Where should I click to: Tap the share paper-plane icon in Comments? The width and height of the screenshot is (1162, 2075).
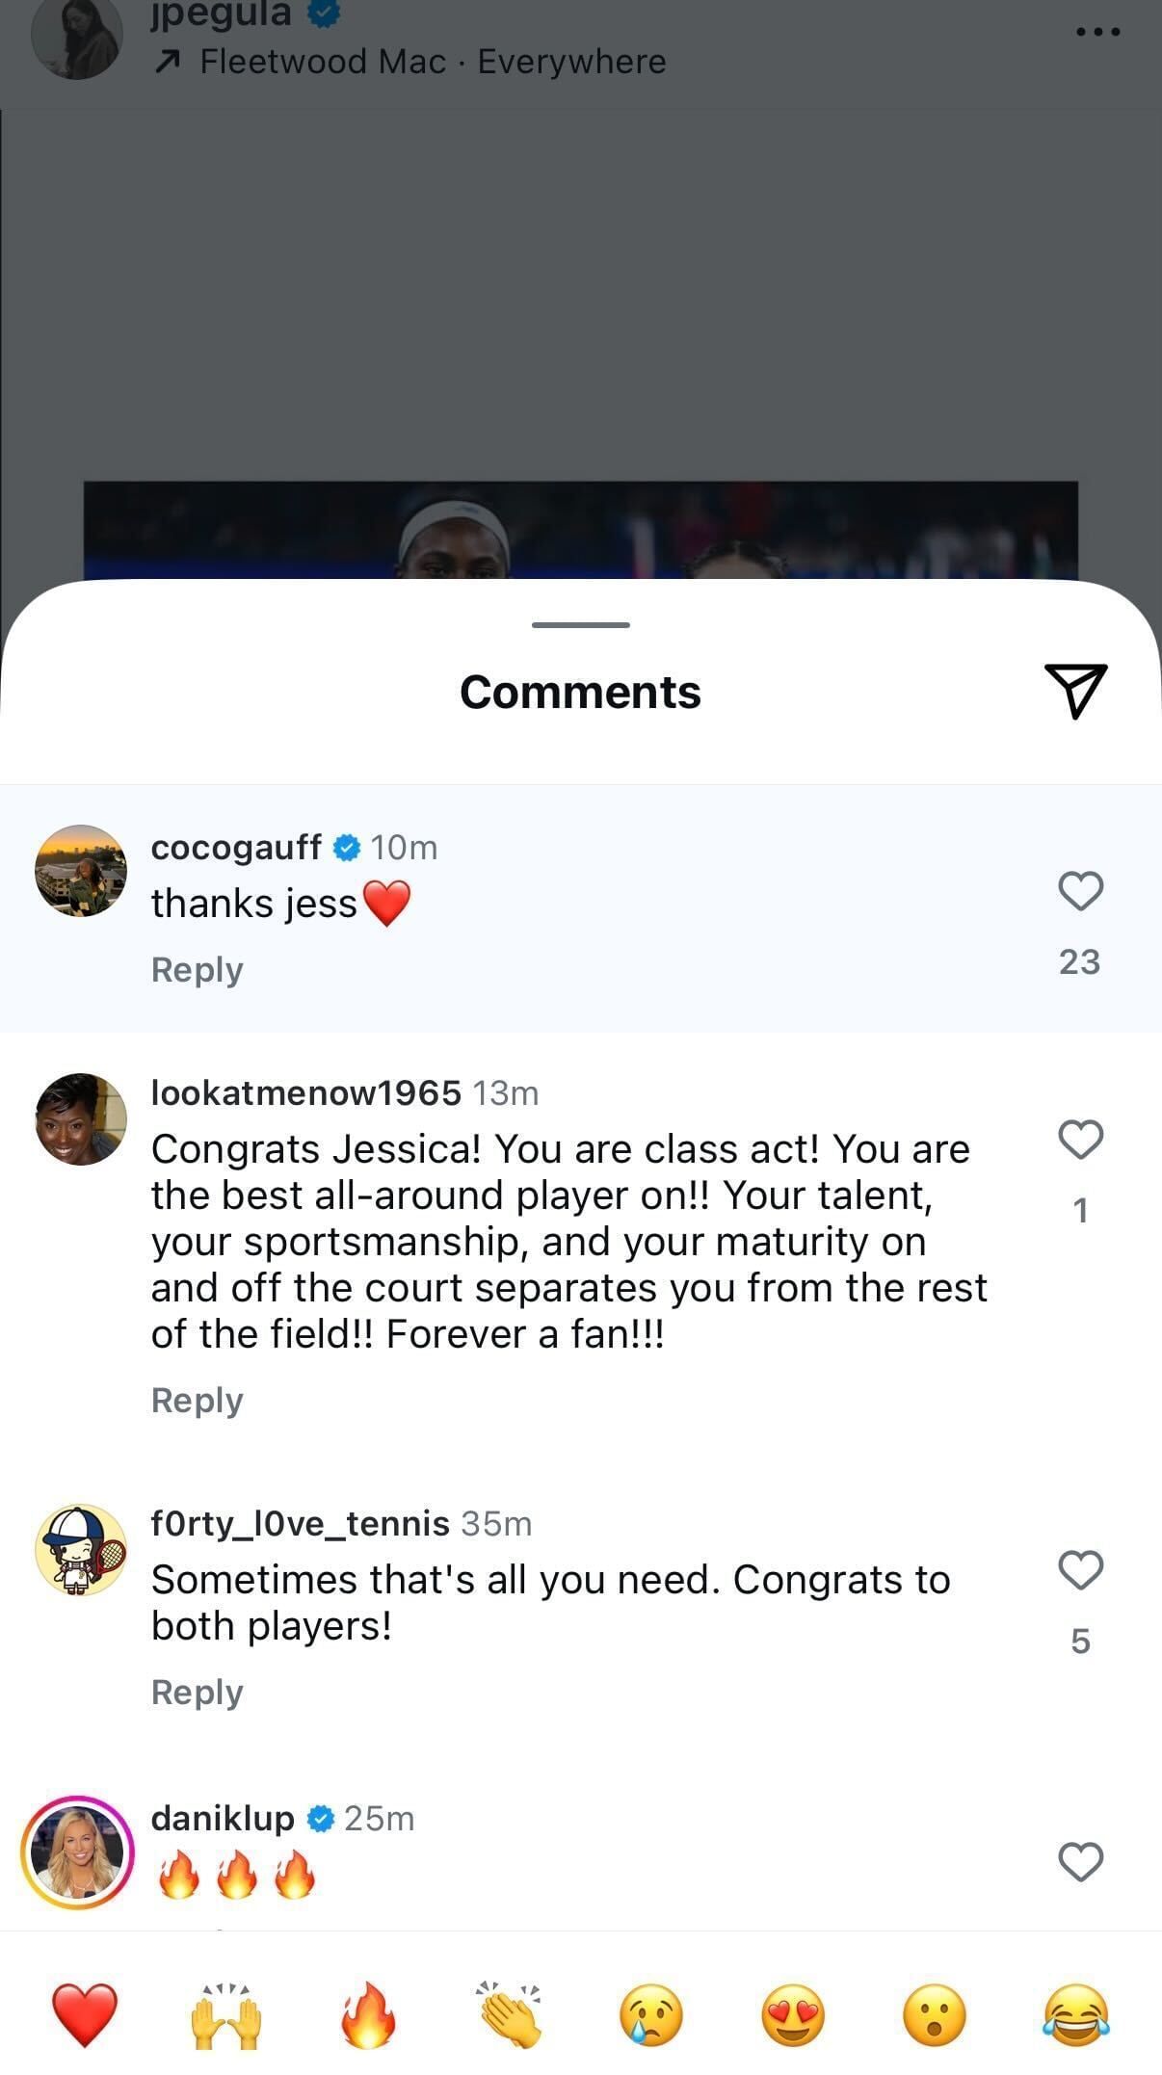click(x=1075, y=690)
